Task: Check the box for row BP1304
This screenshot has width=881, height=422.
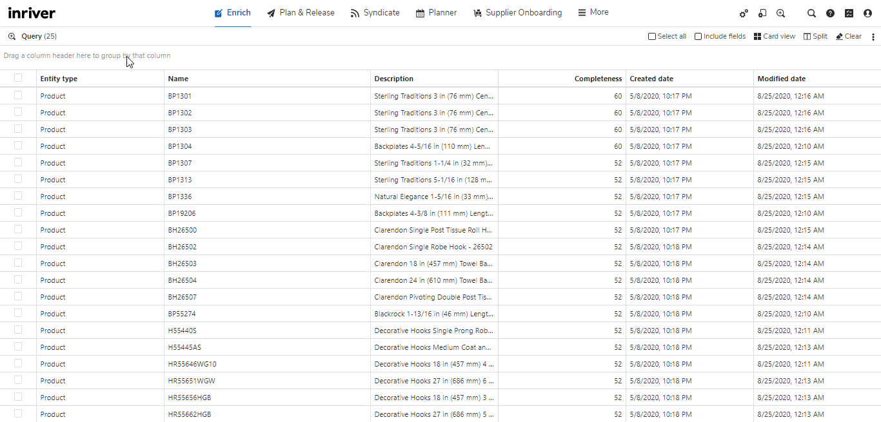Action: click(x=18, y=146)
